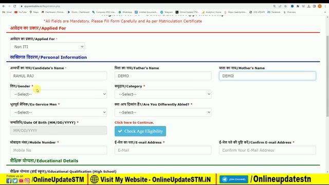Toggle the browser side panel icon
Screen dimensions: 329x185
click(314, 6)
